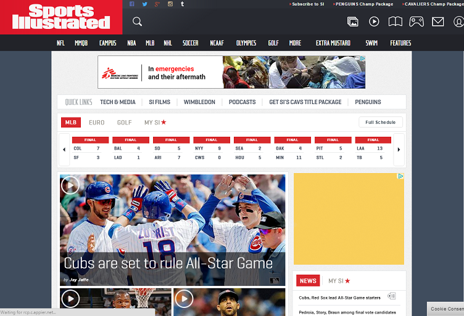The image size is (464, 316).
Task: Open the NCAAF menu
Action: [217, 43]
